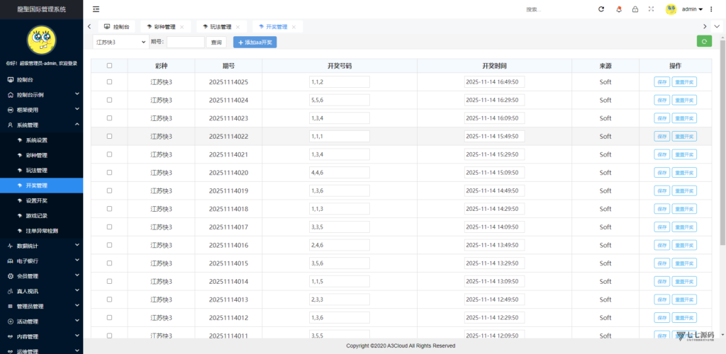Viewport: 726px width, 354px height.
Task: Click the refresh icon in top header
Action: [601, 9]
